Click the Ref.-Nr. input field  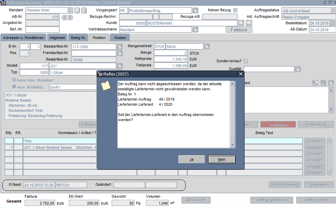click(42, 30)
